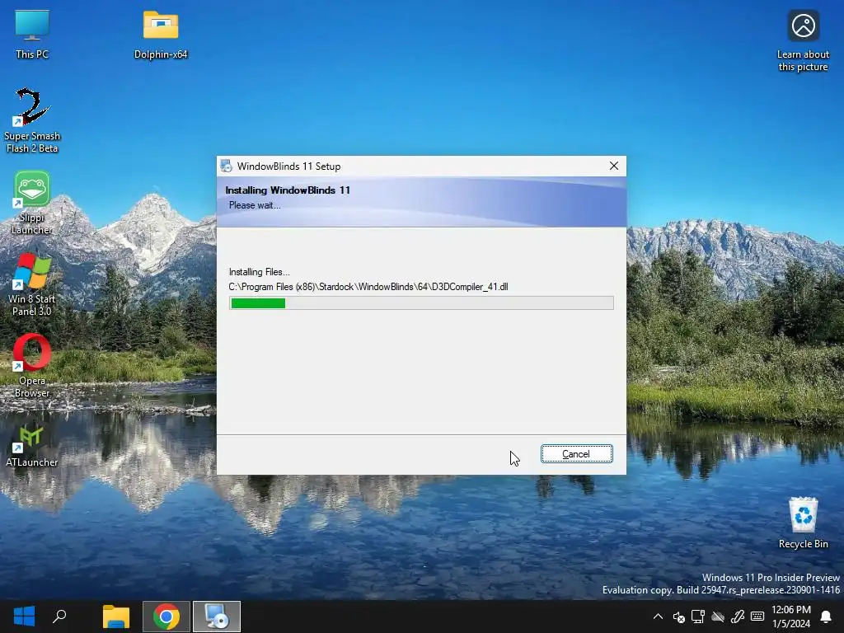Click the 'Installing WindowBlinds 11' heading

(x=288, y=190)
